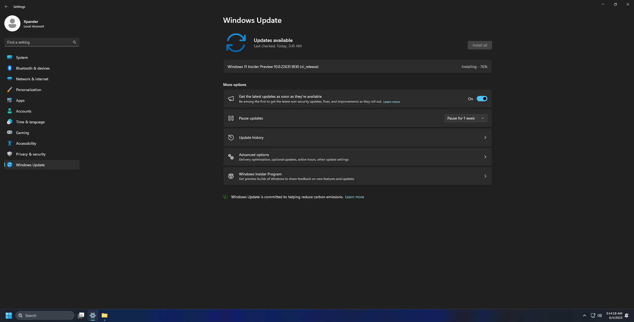The width and height of the screenshot is (634, 322).
Task: Click the Installing - 76% status text
Action: pyautogui.click(x=474, y=67)
